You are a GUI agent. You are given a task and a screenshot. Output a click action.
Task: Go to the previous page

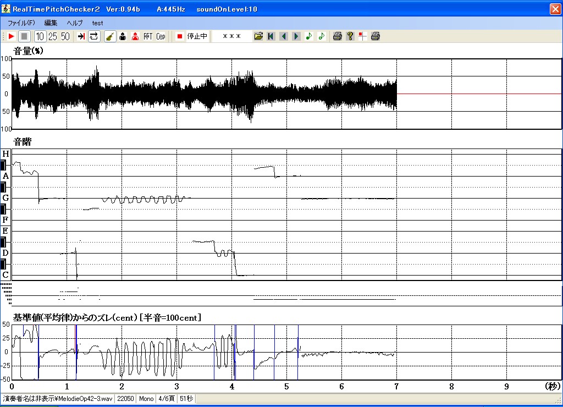[x=284, y=36]
